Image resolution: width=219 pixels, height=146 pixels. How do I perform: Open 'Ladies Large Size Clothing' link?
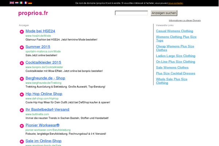click(176, 56)
